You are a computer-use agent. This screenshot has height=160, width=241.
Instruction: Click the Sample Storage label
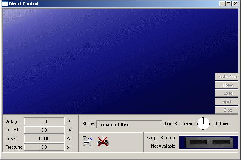pyautogui.click(x=161, y=138)
